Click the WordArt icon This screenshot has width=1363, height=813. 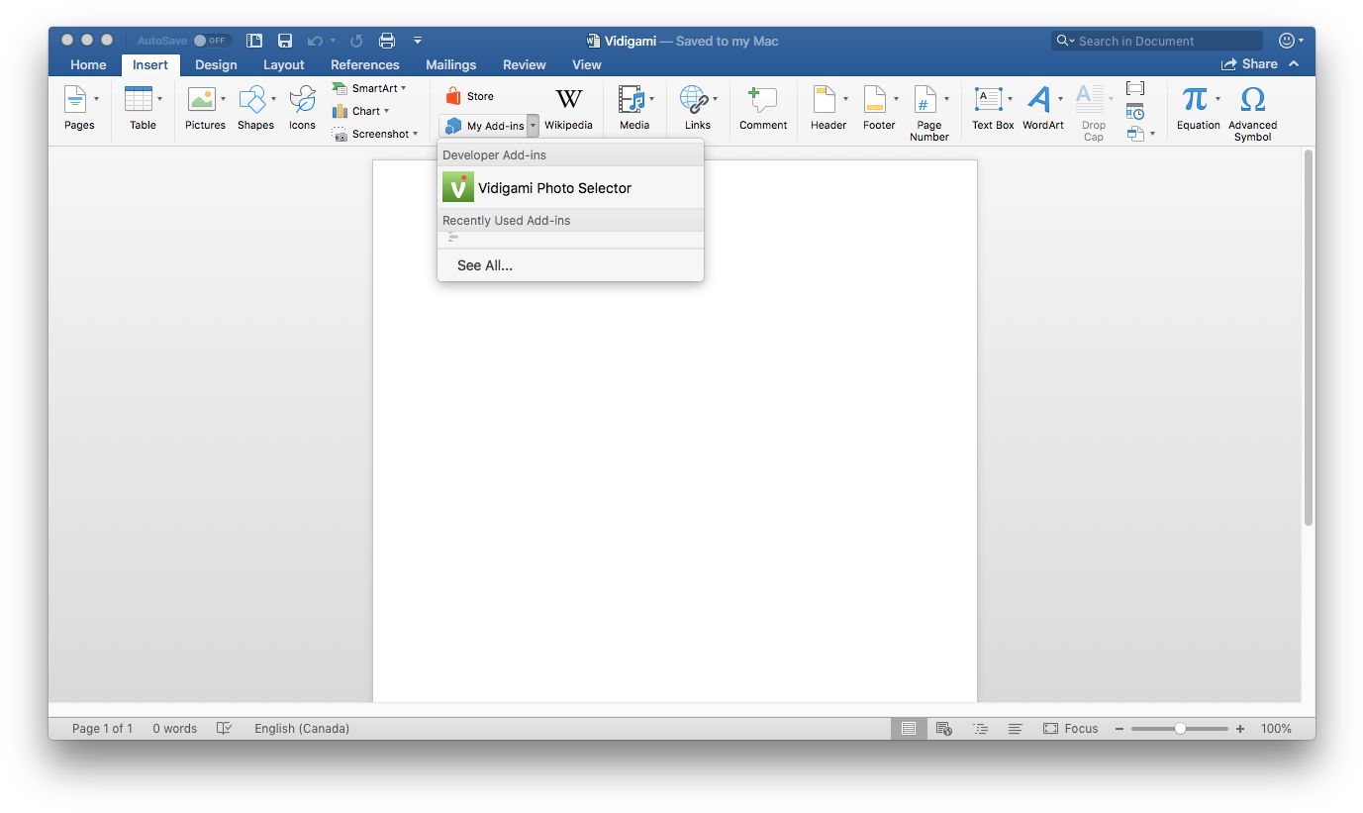point(1038,101)
